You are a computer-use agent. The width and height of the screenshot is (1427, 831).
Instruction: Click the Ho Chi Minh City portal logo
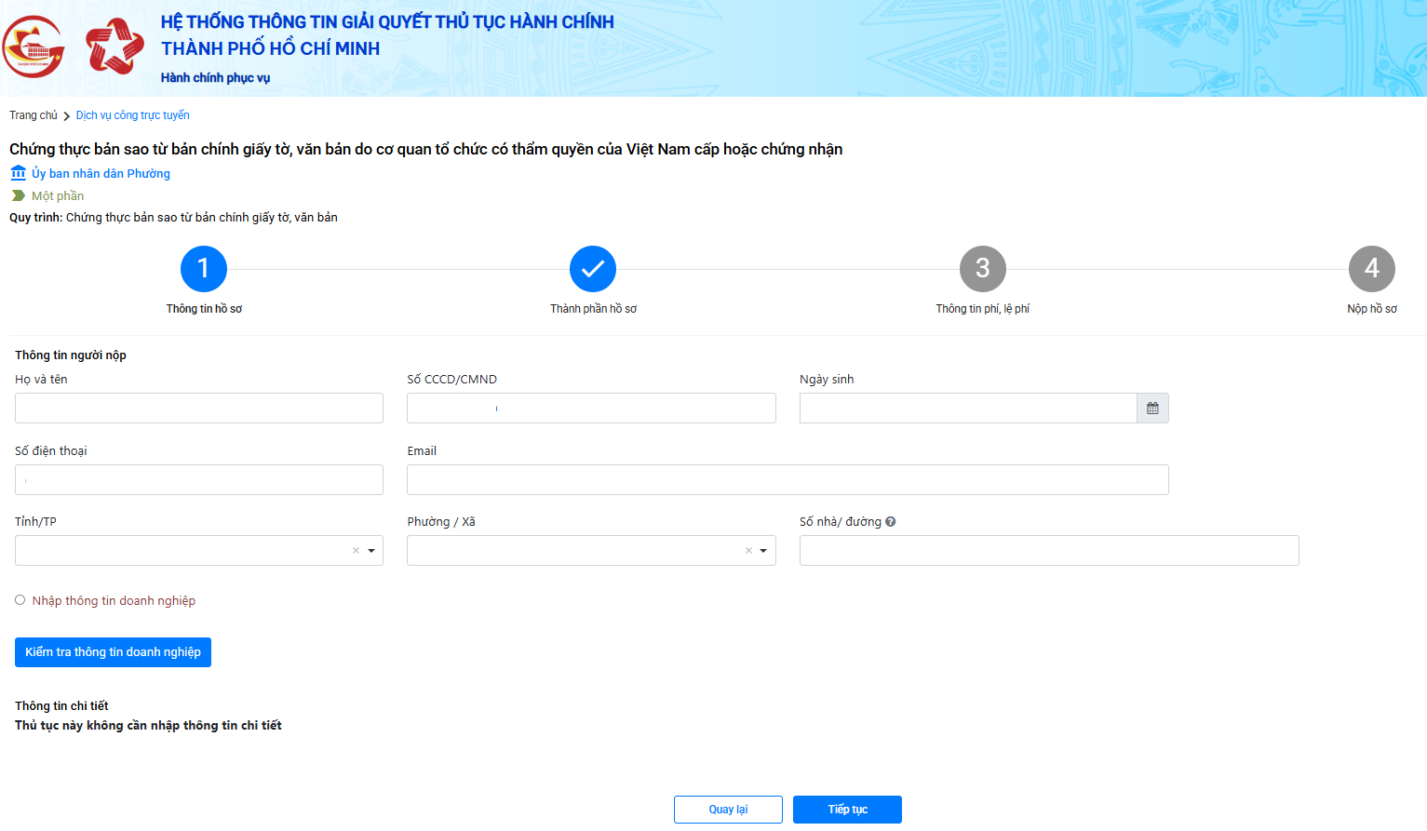[34, 47]
